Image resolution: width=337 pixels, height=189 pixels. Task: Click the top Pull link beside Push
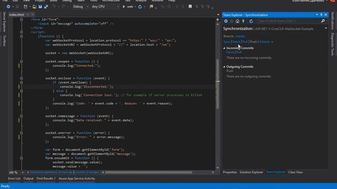pos(245,42)
